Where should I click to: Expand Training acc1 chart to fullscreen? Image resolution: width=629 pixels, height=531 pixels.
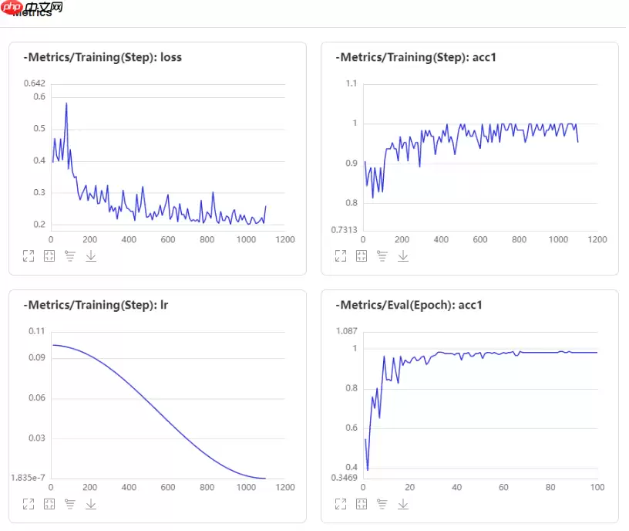click(341, 255)
